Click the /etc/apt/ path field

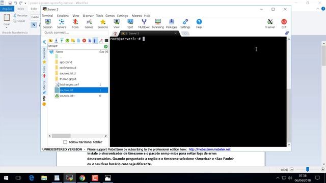(x=75, y=46)
